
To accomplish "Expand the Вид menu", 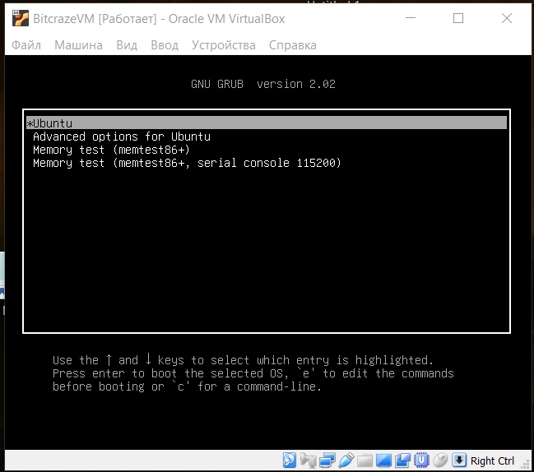I will click(127, 45).
